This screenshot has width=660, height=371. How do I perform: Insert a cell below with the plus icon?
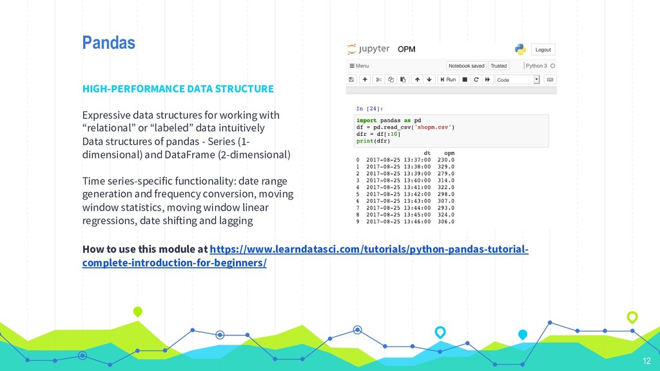(x=365, y=79)
